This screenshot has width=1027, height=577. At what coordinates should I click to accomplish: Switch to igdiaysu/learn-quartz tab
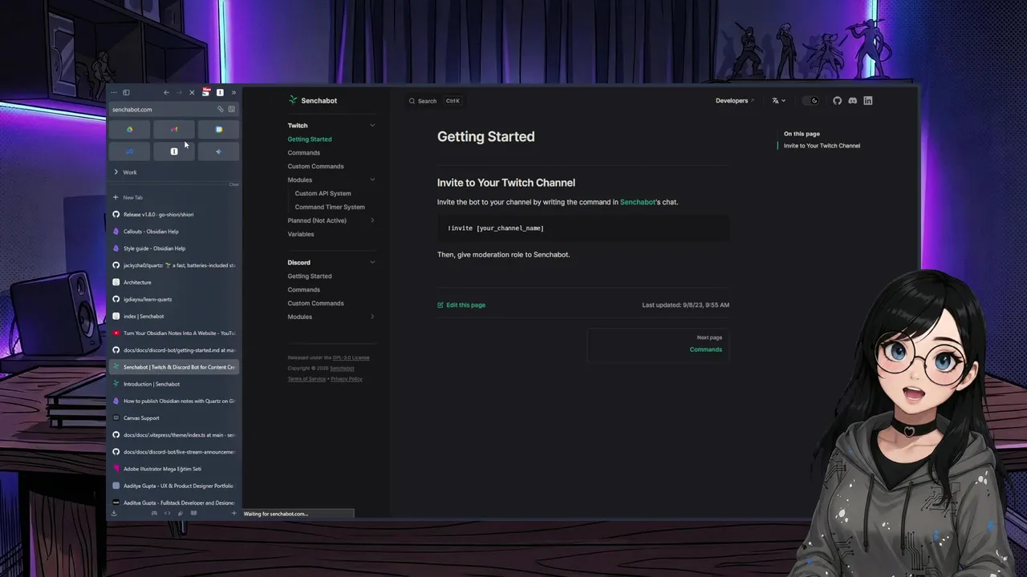point(174,299)
